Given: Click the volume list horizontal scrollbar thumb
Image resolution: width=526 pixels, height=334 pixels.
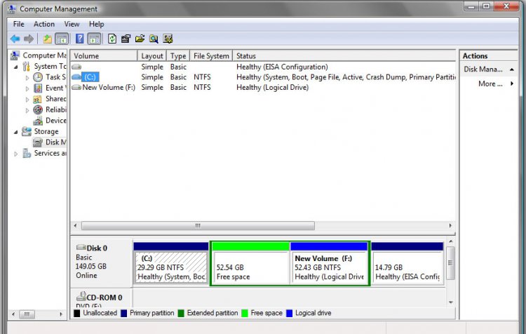Looking at the screenshot, I should click(x=198, y=225).
